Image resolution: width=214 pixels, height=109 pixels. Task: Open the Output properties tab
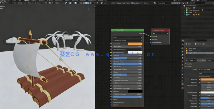(183, 52)
